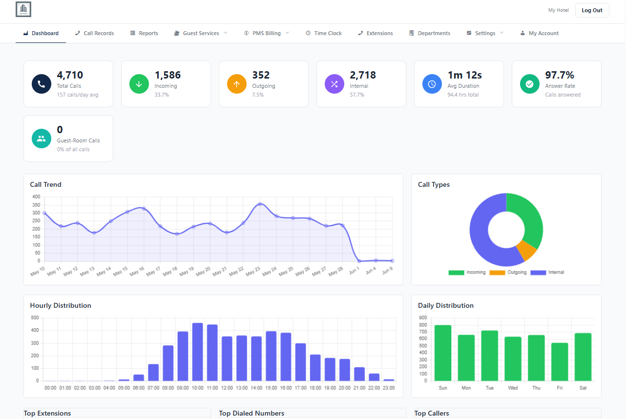Click the Top Extensions heading
This screenshot has height=419, width=626.
coord(47,413)
